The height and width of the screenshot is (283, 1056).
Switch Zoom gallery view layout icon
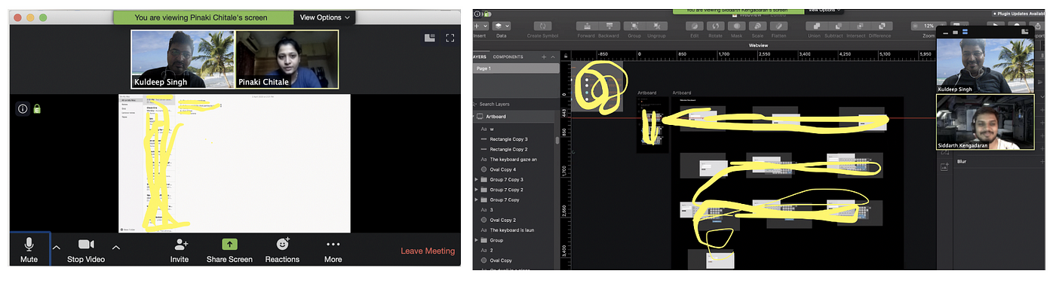(x=430, y=37)
